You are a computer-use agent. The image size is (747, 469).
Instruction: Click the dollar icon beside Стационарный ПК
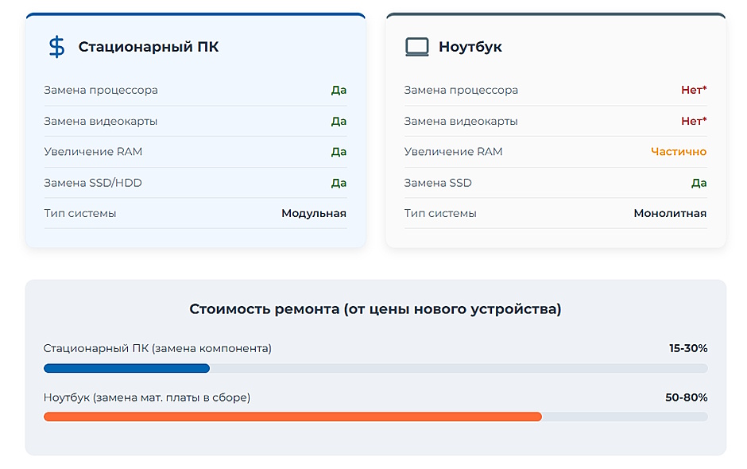click(x=56, y=47)
